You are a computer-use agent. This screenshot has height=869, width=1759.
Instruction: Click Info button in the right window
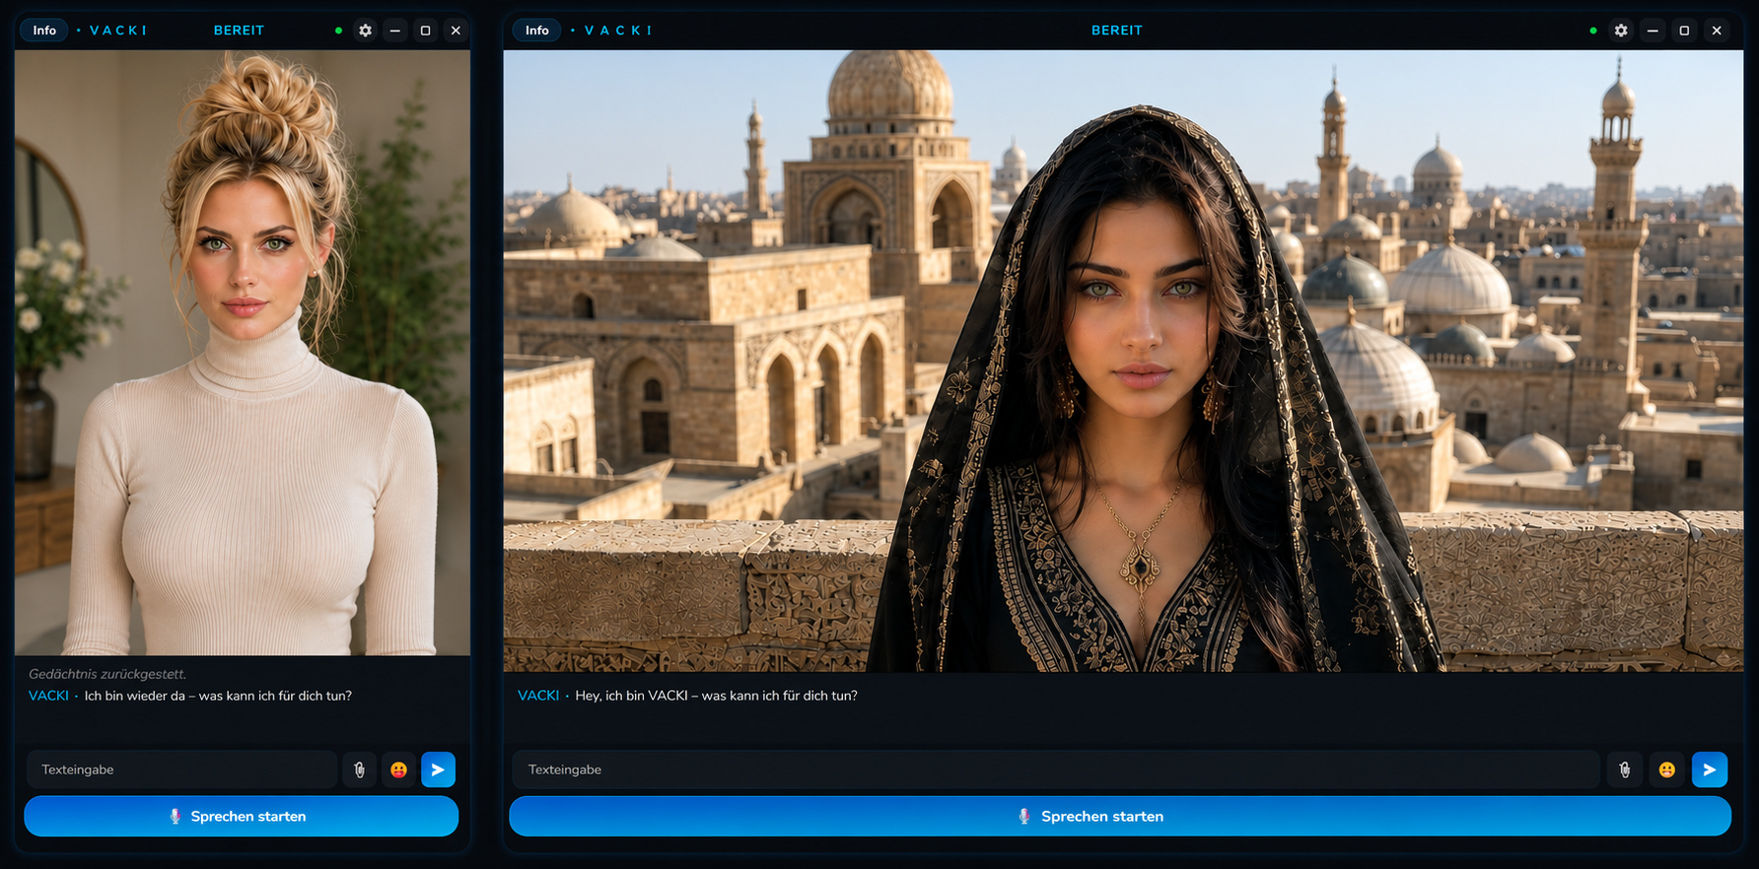point(537,31)
